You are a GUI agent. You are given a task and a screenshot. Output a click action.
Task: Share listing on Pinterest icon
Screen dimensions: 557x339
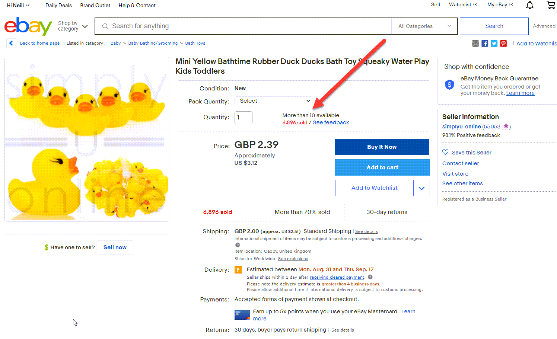(503, 44)
